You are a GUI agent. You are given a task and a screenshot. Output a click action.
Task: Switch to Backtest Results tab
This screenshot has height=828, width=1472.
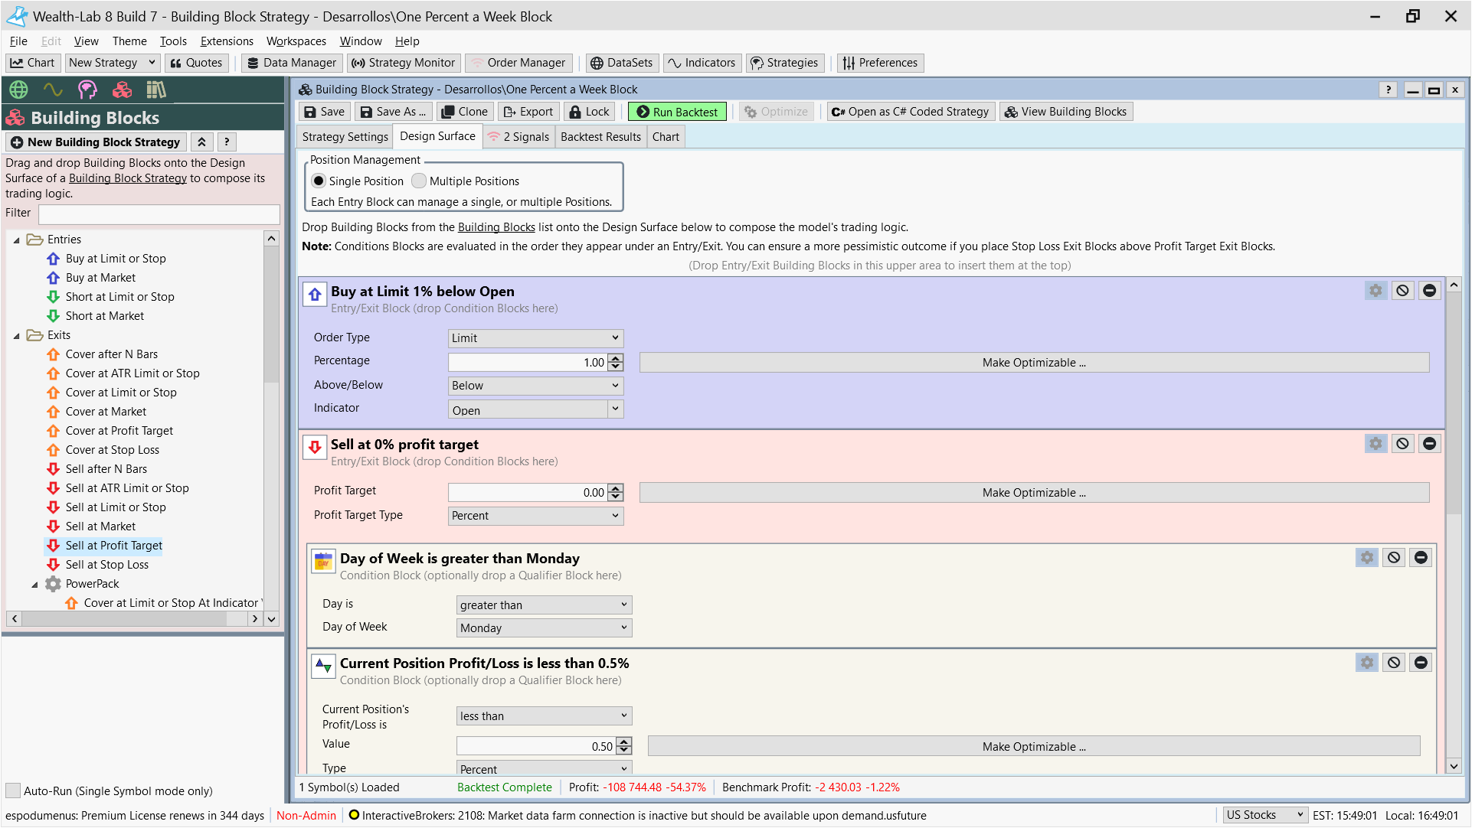point(600,137)
